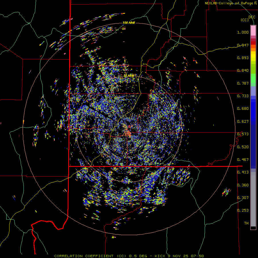The height and width of the screenshot is (258, 258).
Task: Click the red segment above the 0.947 mark
Action: (x=253, y=43)
